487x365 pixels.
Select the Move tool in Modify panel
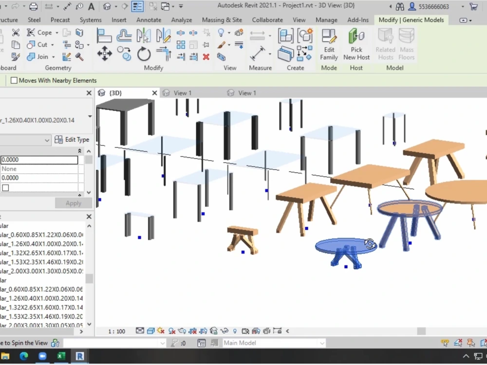click(x=104, y=54)
